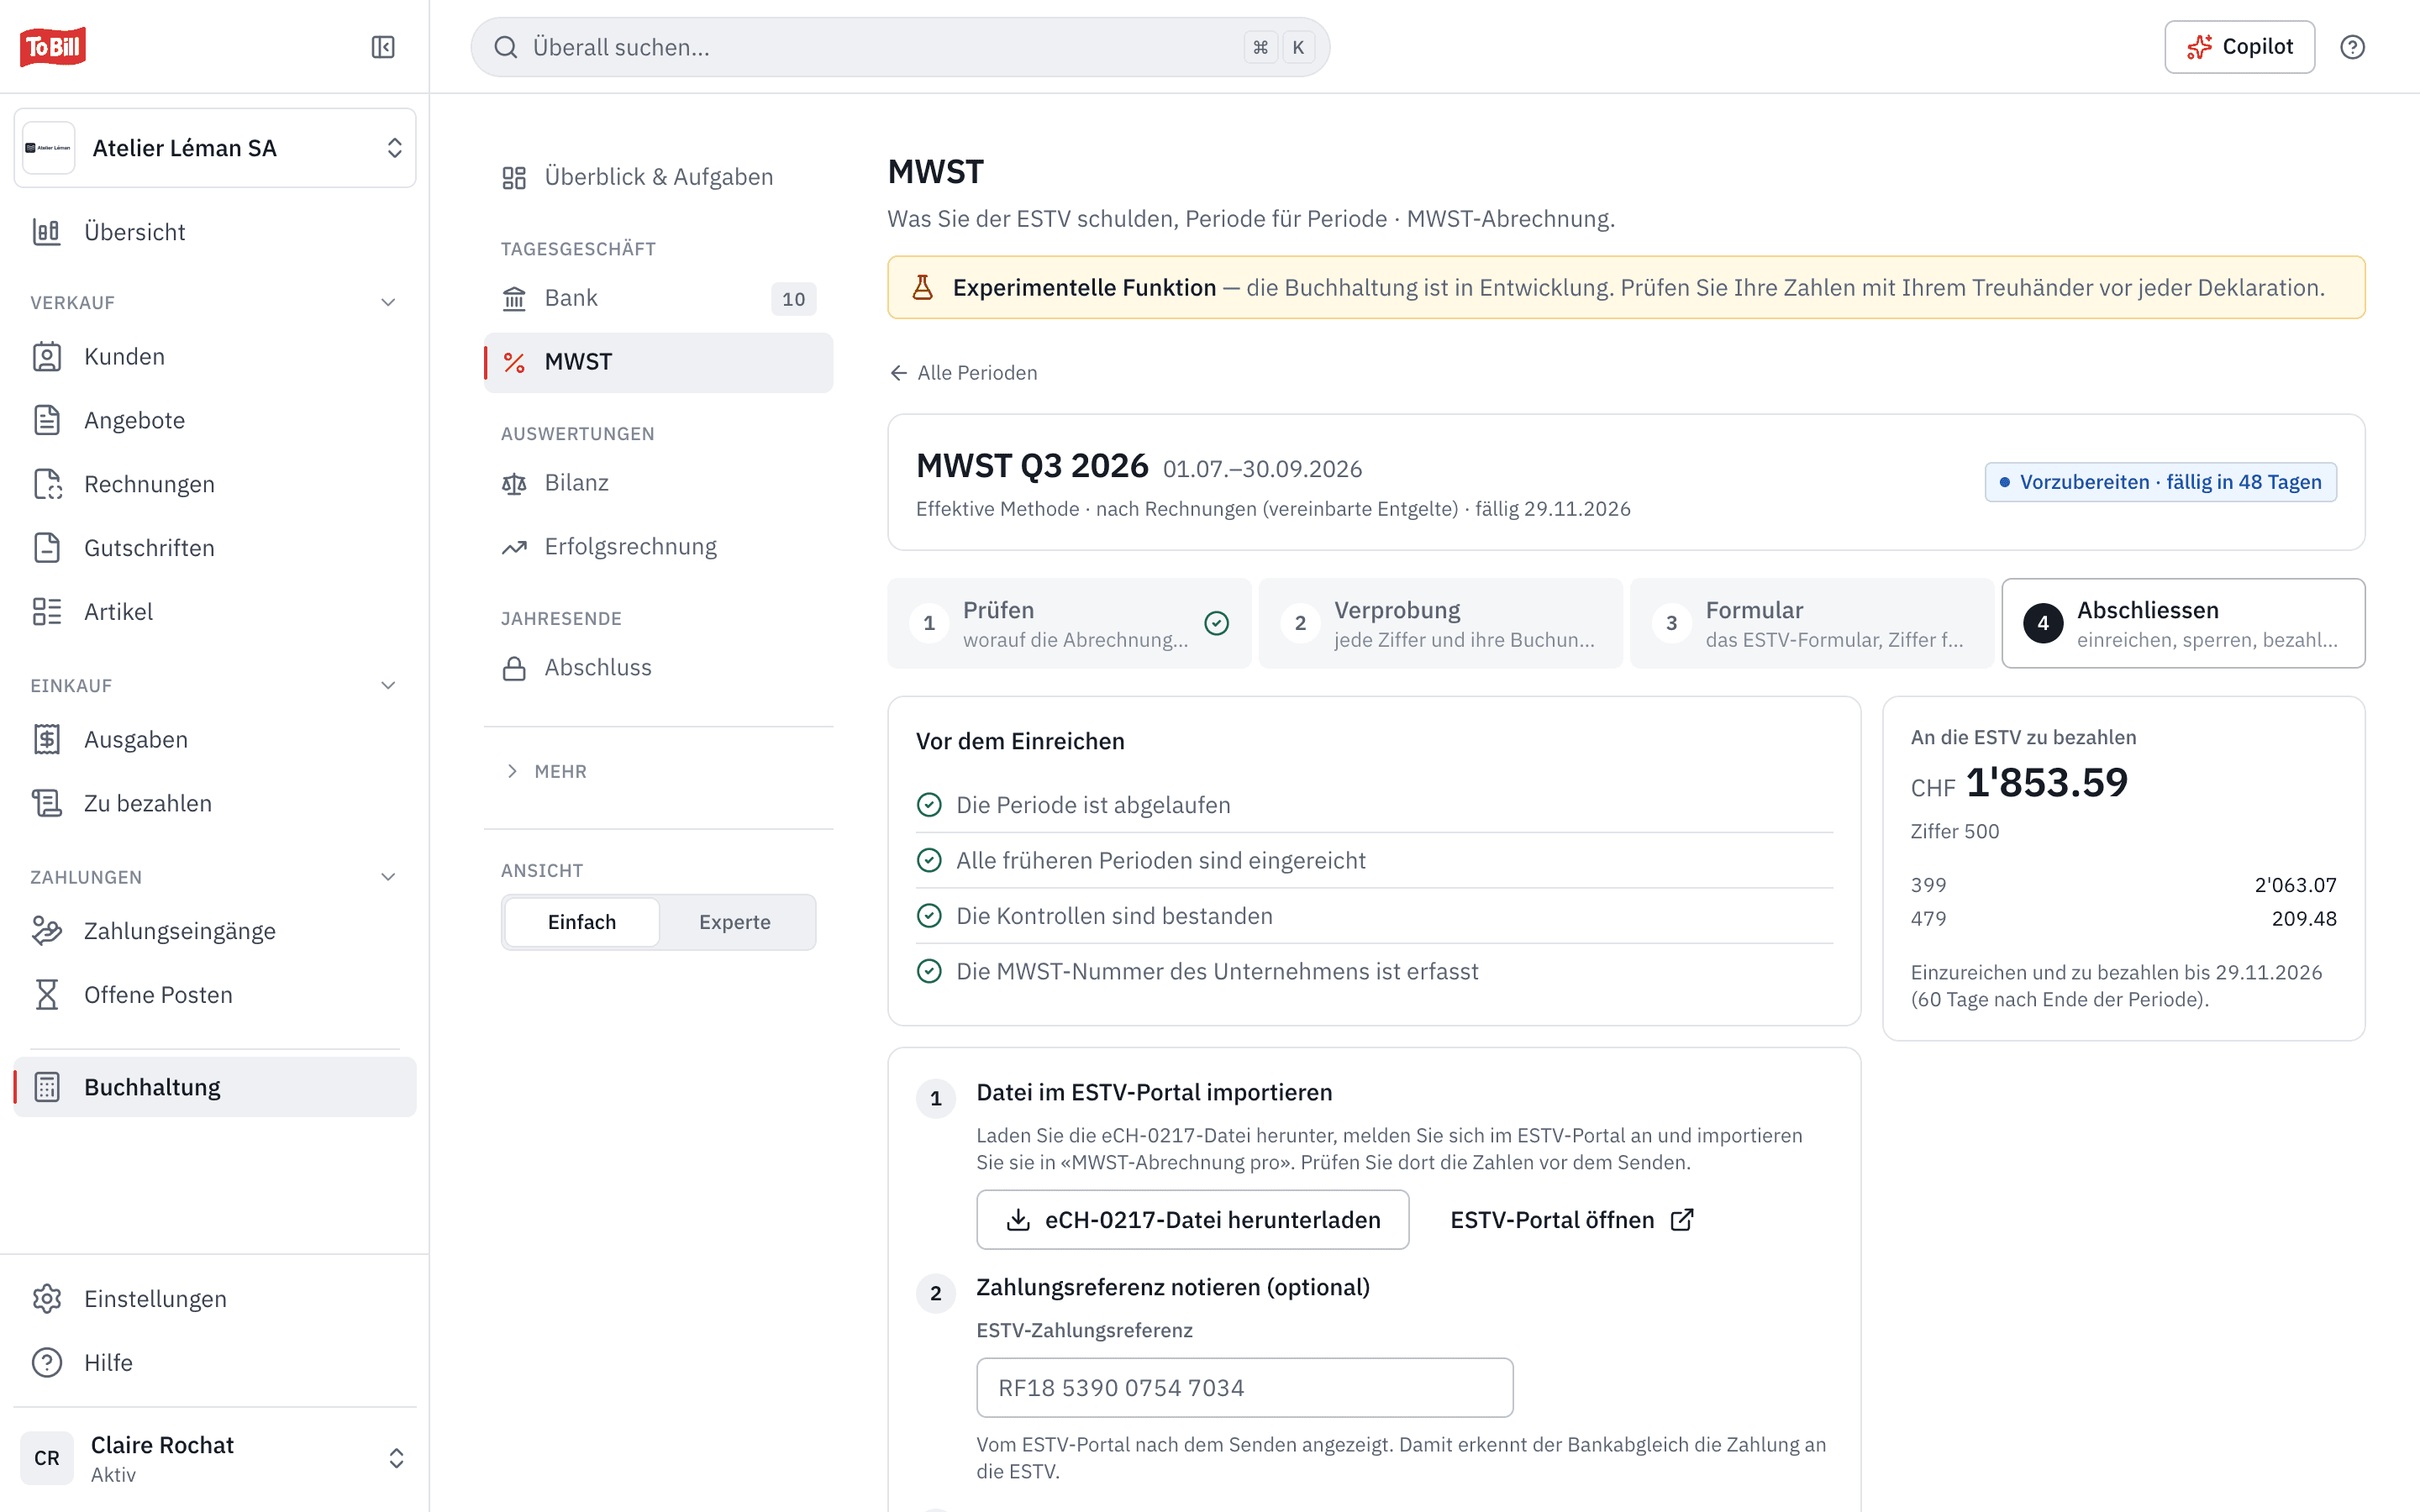Go to Verprobung step 2
This screenshot has width=2420, height=1512.
1440,623
